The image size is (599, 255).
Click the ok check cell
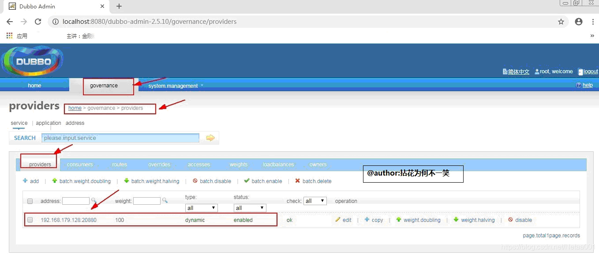[289, 220]
